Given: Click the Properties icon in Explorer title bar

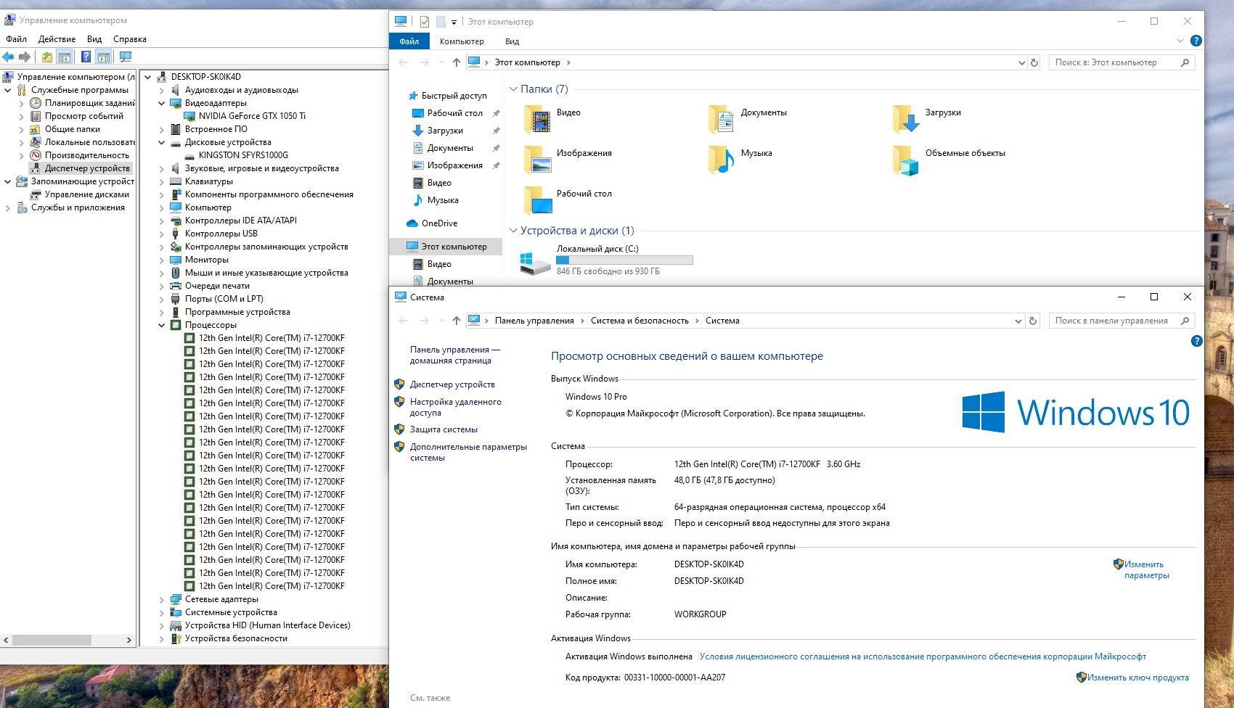Looking at the screenshot, I should [x=425, y=22].
